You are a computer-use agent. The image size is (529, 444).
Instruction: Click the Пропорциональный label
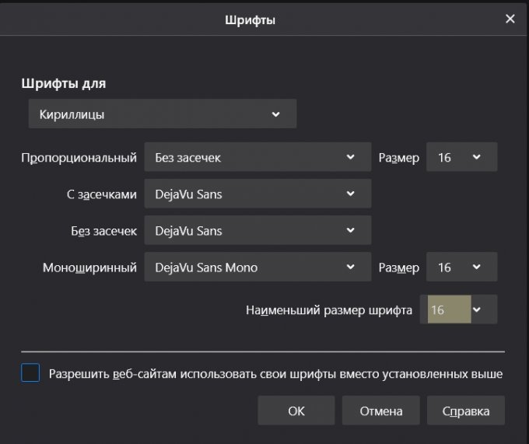[x=79, y=158]
